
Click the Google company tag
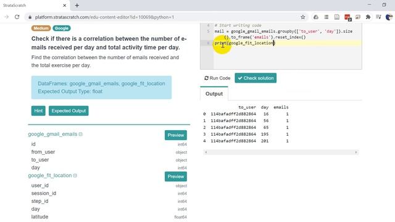pos(62,28)
